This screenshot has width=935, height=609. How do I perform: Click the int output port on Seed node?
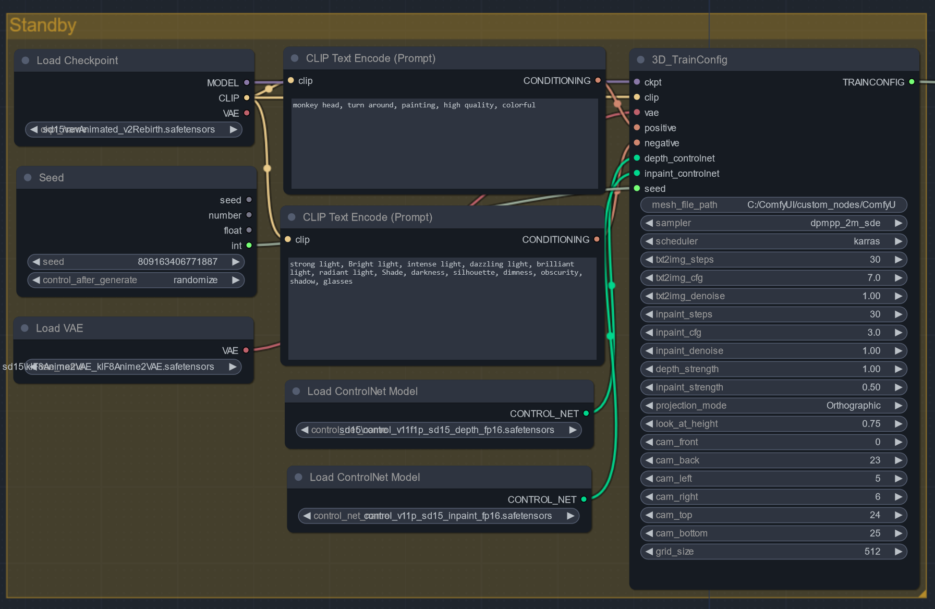(249, 246)
